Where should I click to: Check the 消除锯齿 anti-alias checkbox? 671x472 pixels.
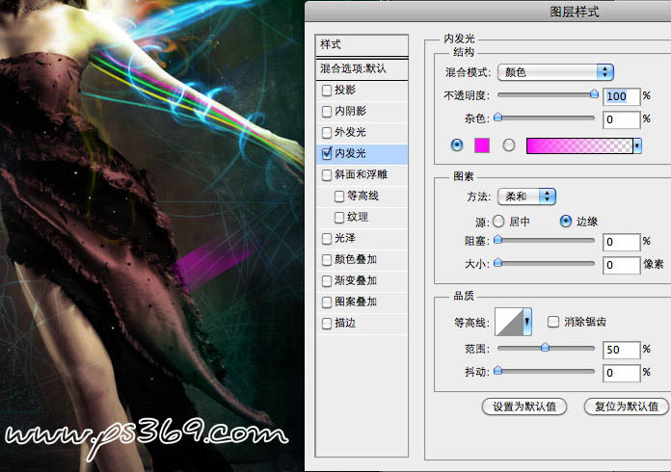tap(553, 322)
